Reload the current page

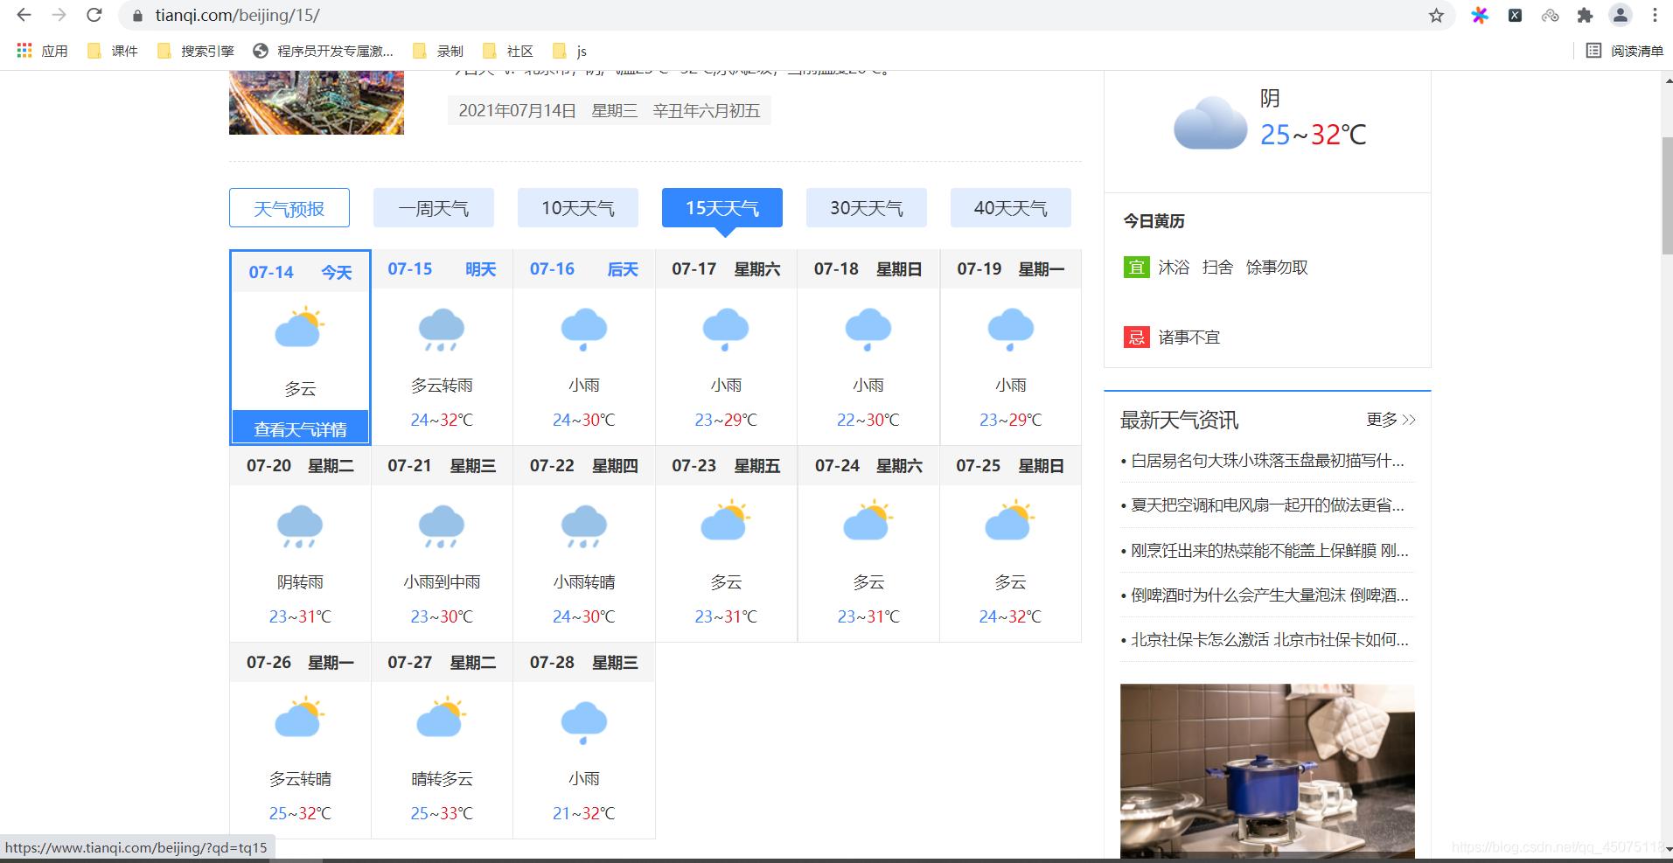pos(94,15)
